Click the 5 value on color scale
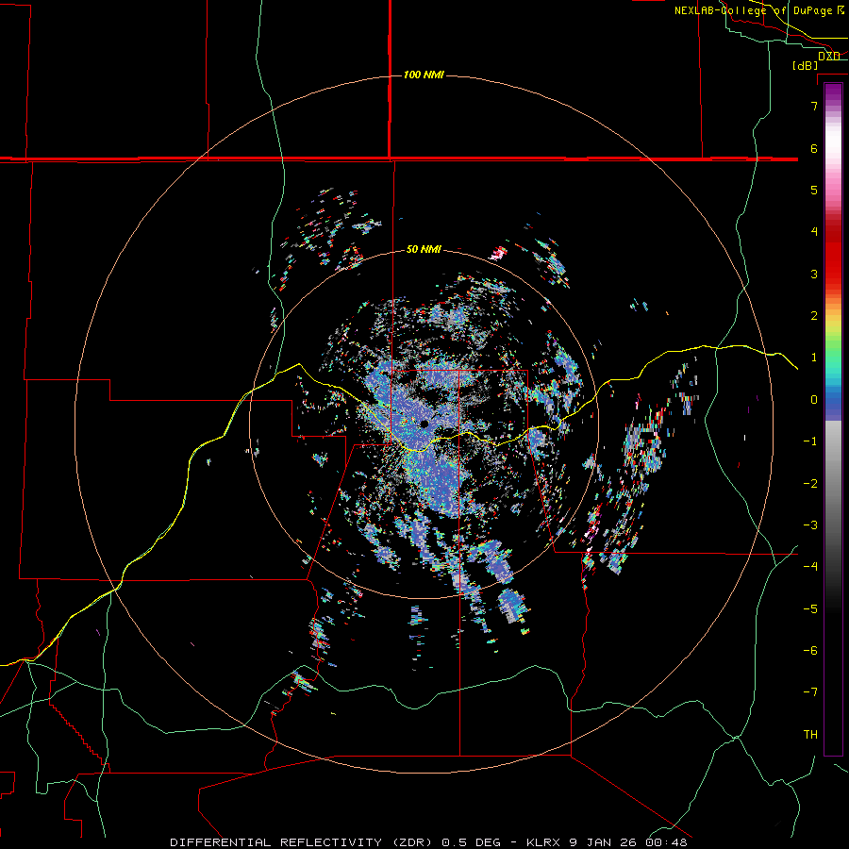 pyautogui.click(x=814, y=190)
